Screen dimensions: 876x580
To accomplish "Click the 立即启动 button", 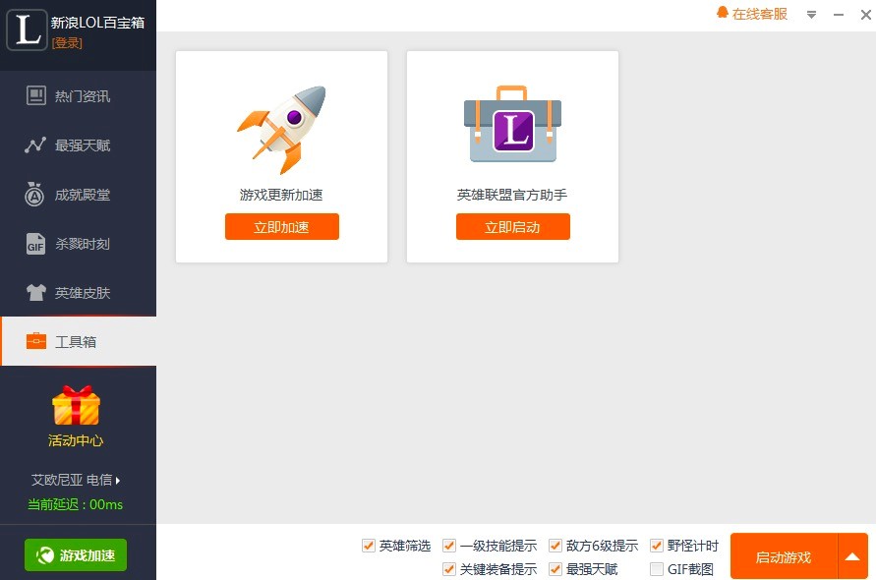I will coord(513,226).
